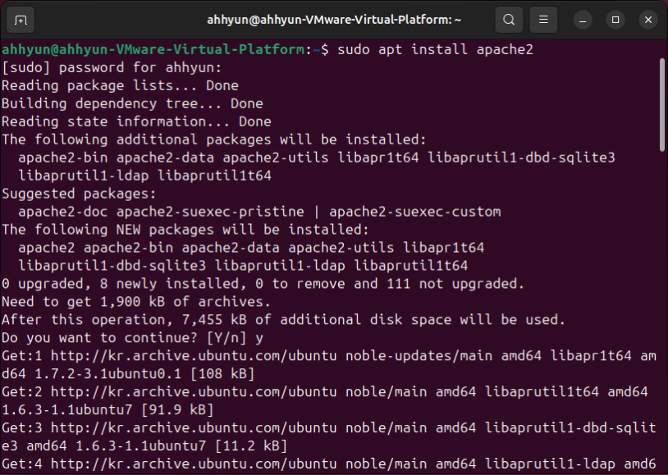Click the green prompt 'ahhyun@ahhyun-VMware-Virtual-Platform'
Viewport: 668px width, 475px height.
(153, 49)
